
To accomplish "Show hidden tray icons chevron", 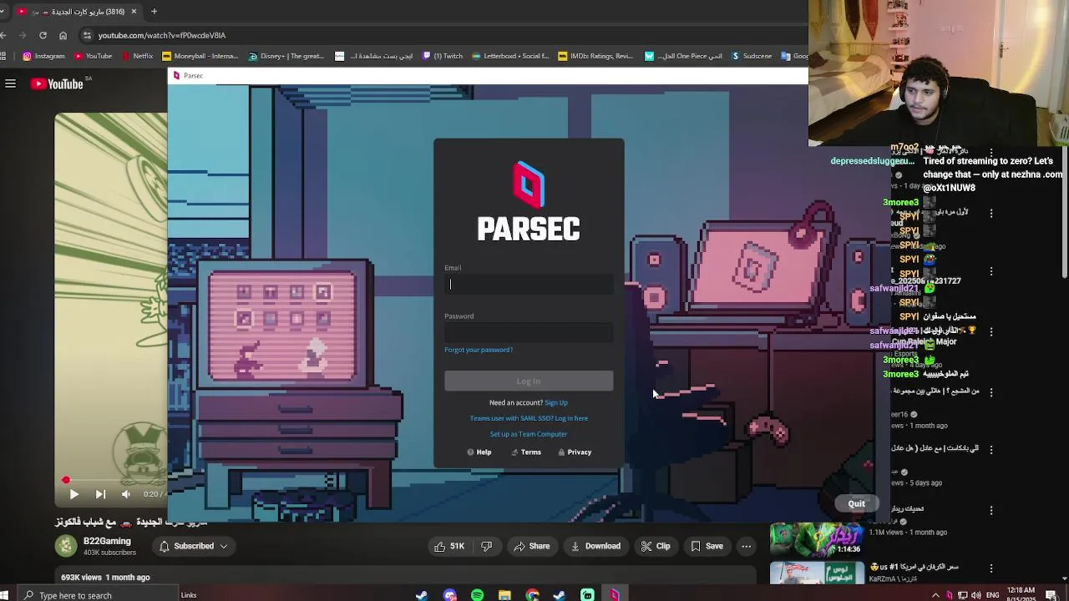I will tap(935, 595).
